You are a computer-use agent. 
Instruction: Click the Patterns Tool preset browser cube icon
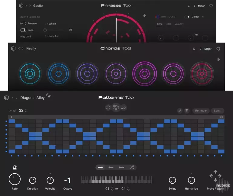(x=6, y=98)
